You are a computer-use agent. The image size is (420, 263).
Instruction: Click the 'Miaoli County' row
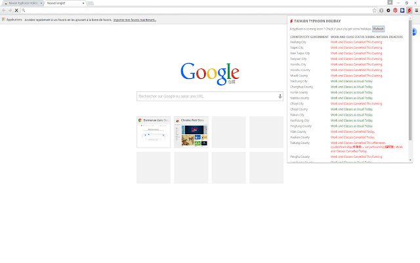[347, 76]
